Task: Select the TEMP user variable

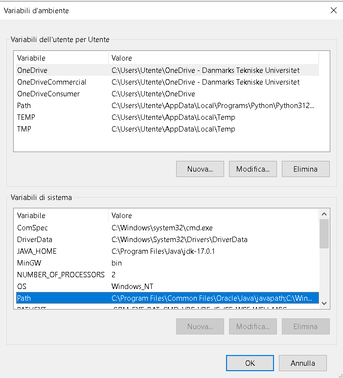Action: click(x=26, y=117)
